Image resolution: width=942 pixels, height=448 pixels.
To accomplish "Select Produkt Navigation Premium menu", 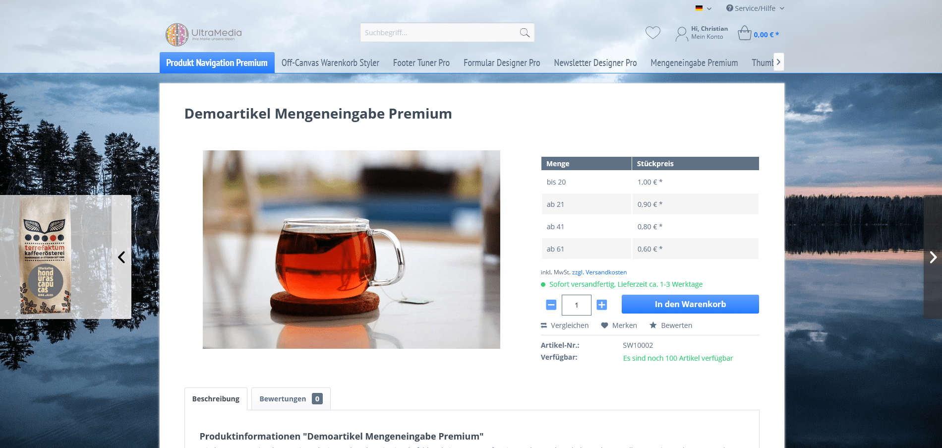I will click(x=217, y=63).
